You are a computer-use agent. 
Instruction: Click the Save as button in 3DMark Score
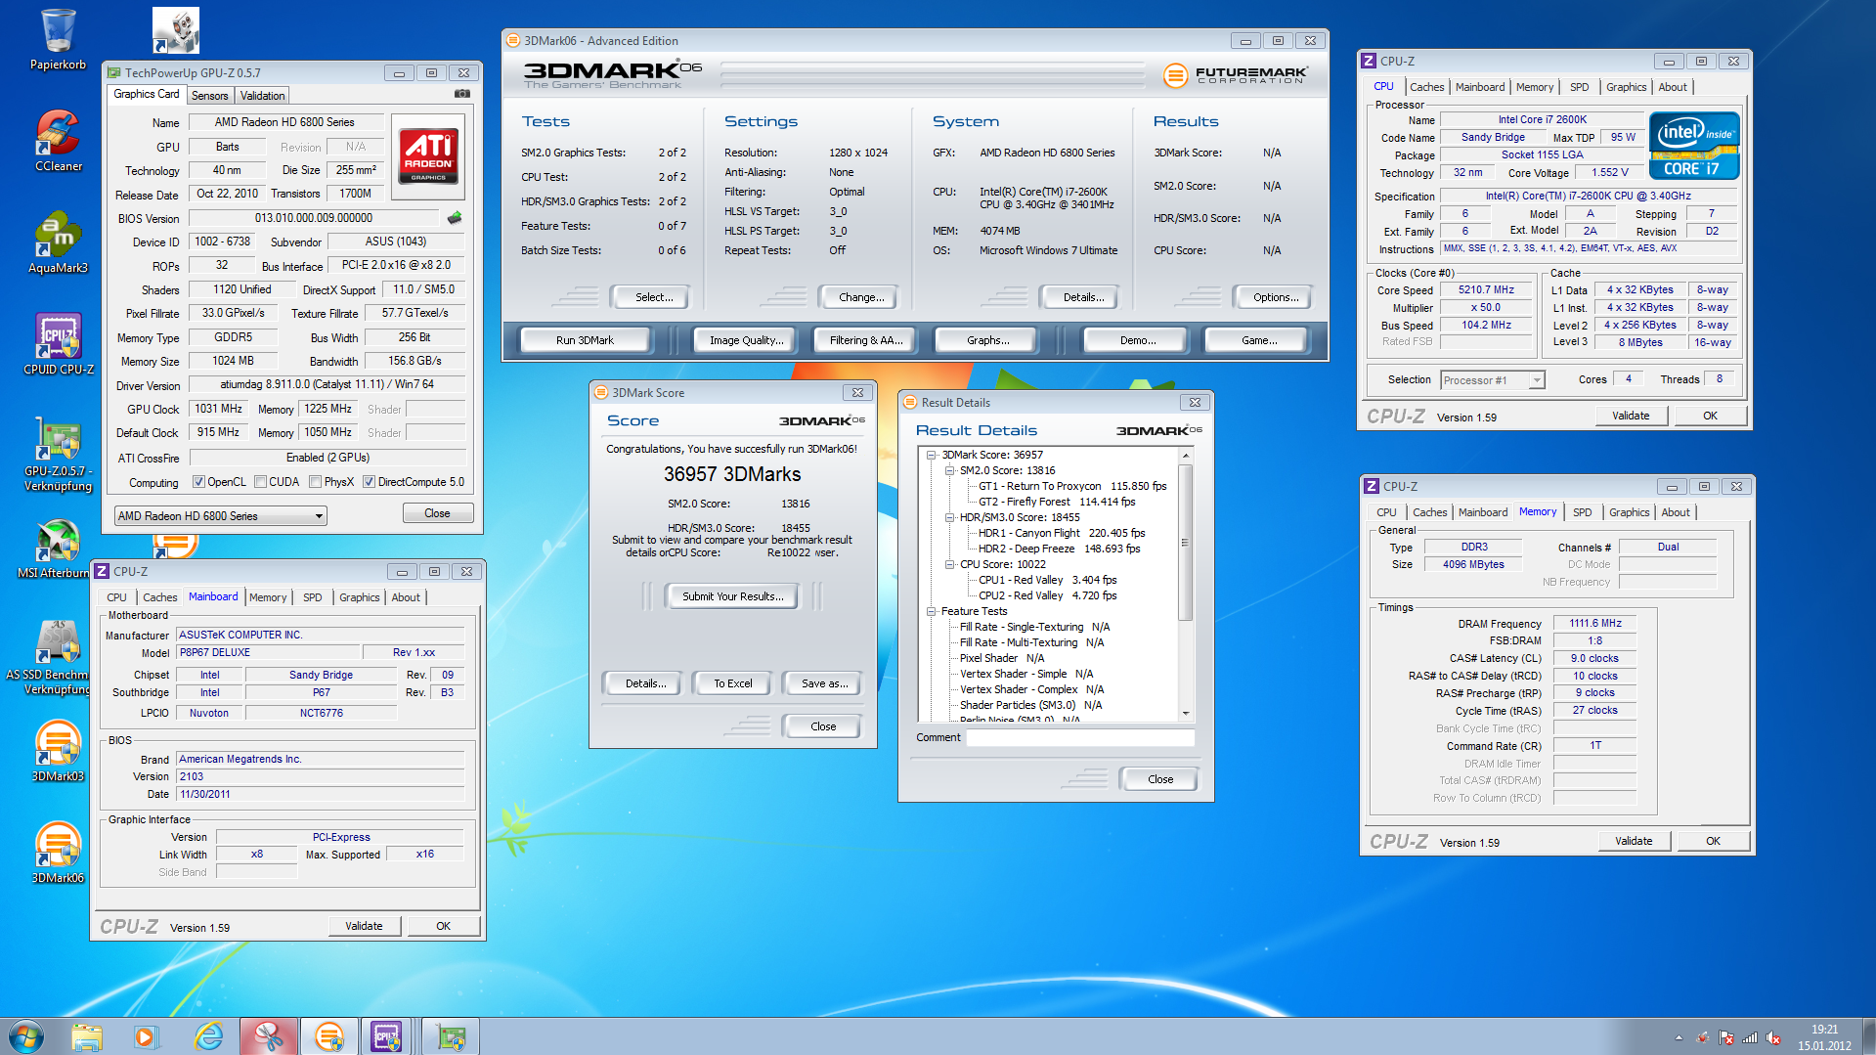tap(824, 683)
